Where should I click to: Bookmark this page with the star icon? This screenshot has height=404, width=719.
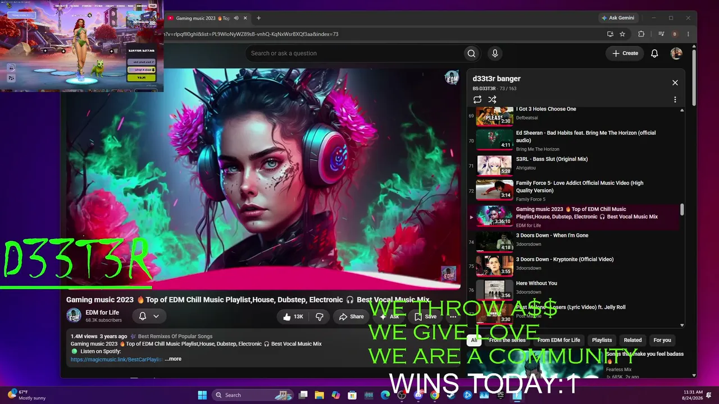[622, 34]
